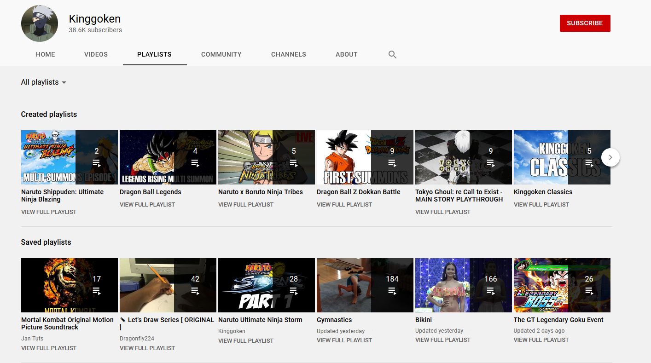Click playlist icon on Bikini thumbnail
The width and height of the screenshot is (651, 363).
(x=491, y=291)
